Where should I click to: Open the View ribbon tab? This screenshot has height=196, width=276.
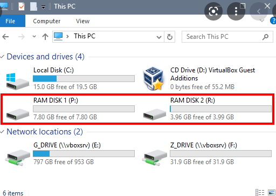[82, 21]
